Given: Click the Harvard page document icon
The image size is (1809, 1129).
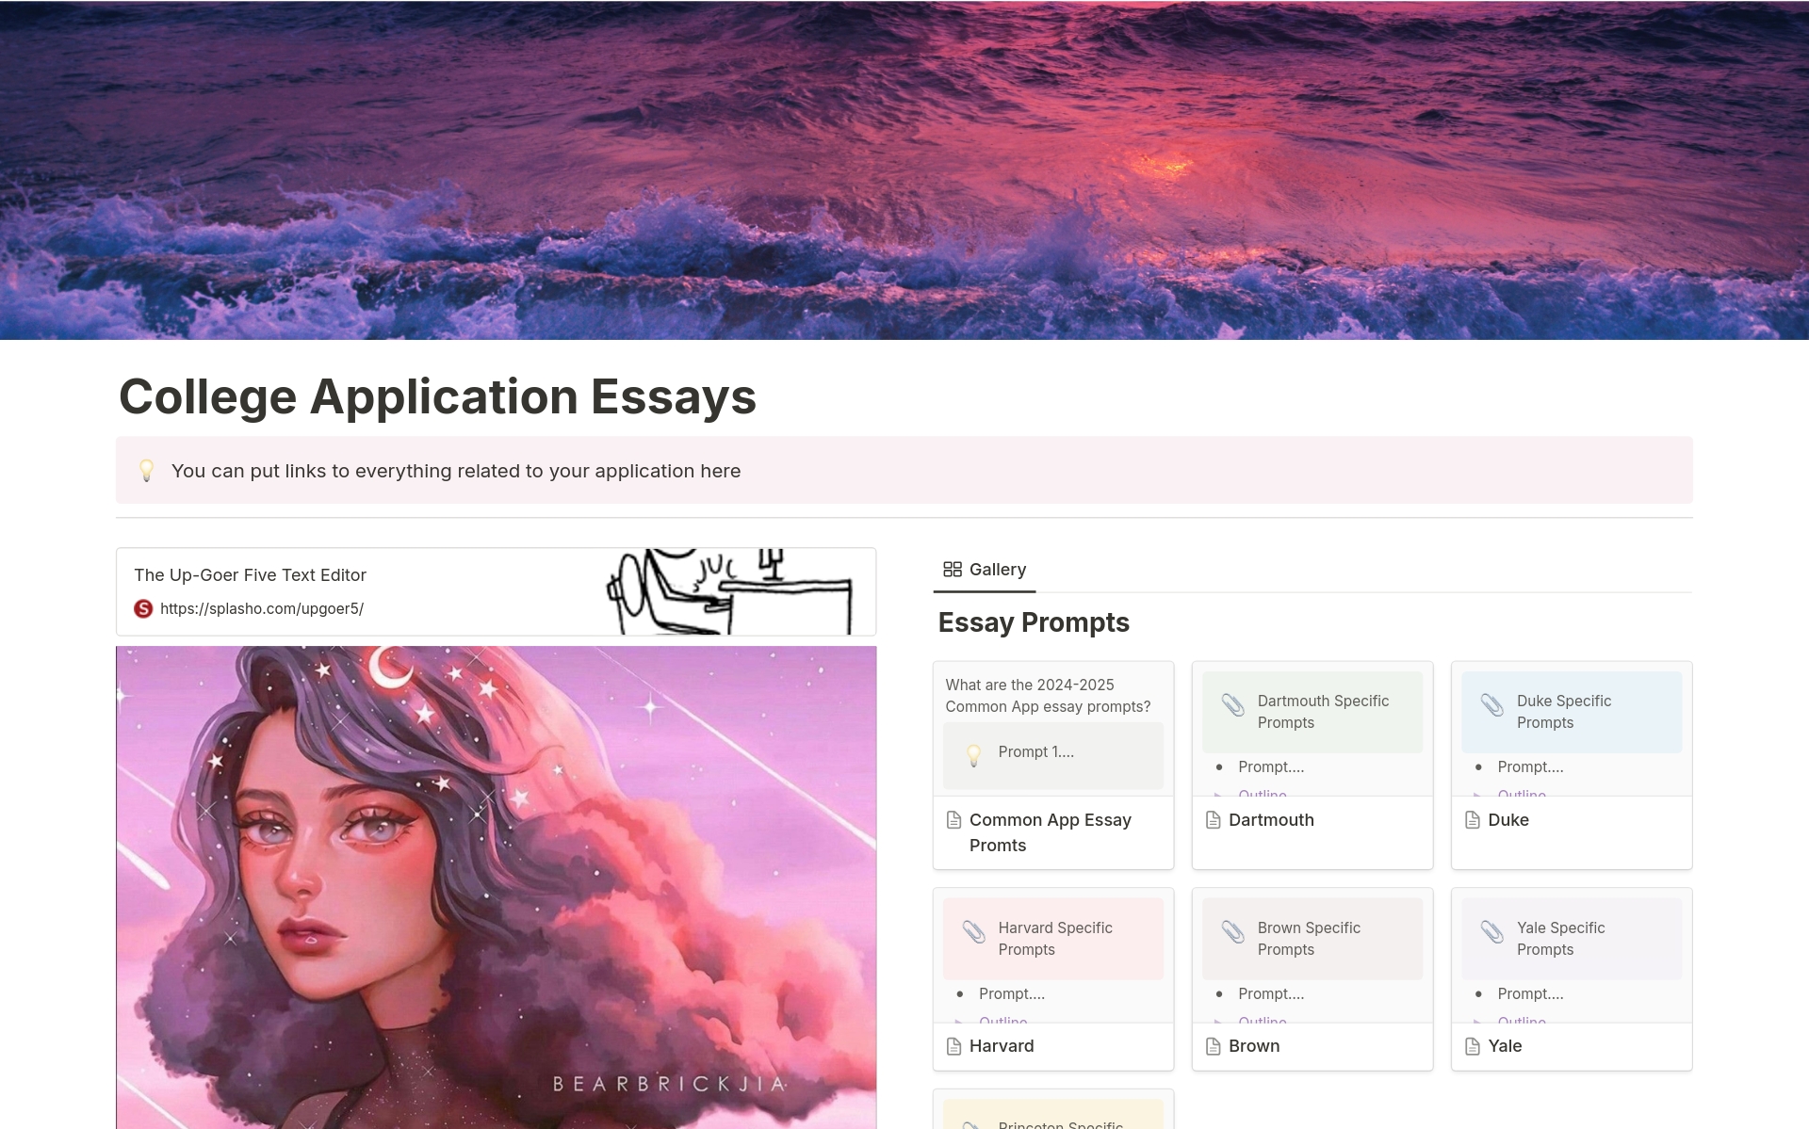Looking at the screenshot, I should point(953,1046).
